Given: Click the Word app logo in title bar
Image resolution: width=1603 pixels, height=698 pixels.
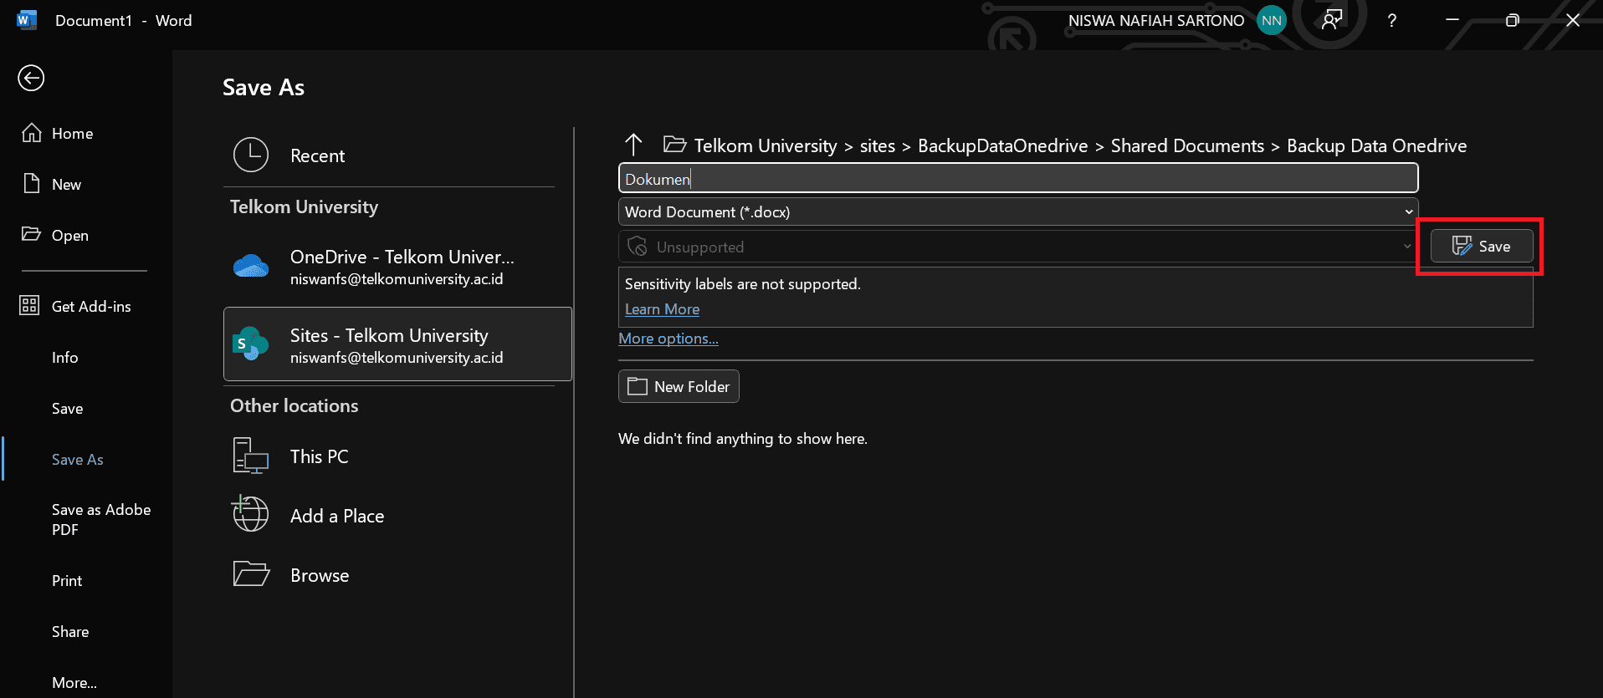Looking at the screenshot, I should [27, 20].
